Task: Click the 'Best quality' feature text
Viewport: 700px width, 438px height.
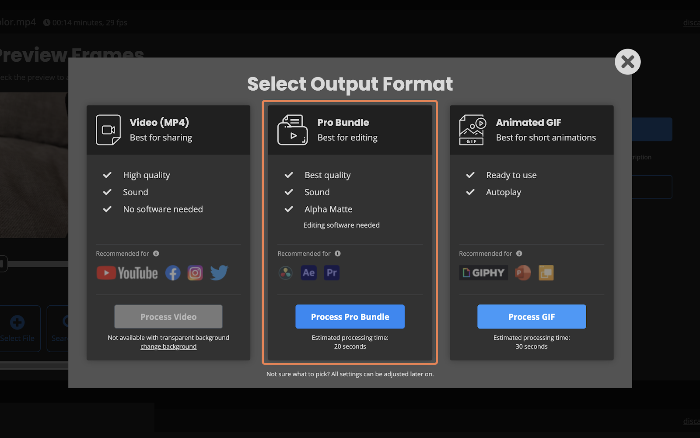Action: point(328,175)
